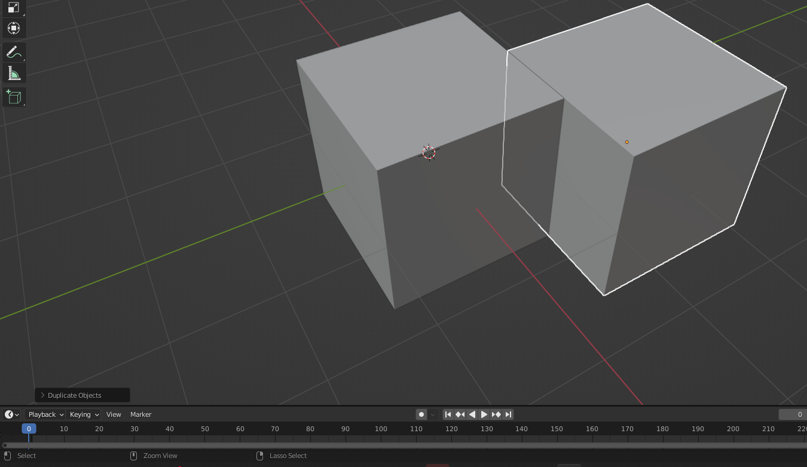
Task: Click the timeline horizontal scrollbar
Action: click(x=405, y=446)
